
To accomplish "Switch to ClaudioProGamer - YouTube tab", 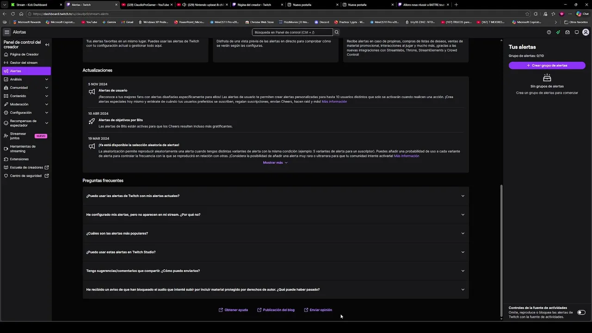I will [x=148, y=5].
